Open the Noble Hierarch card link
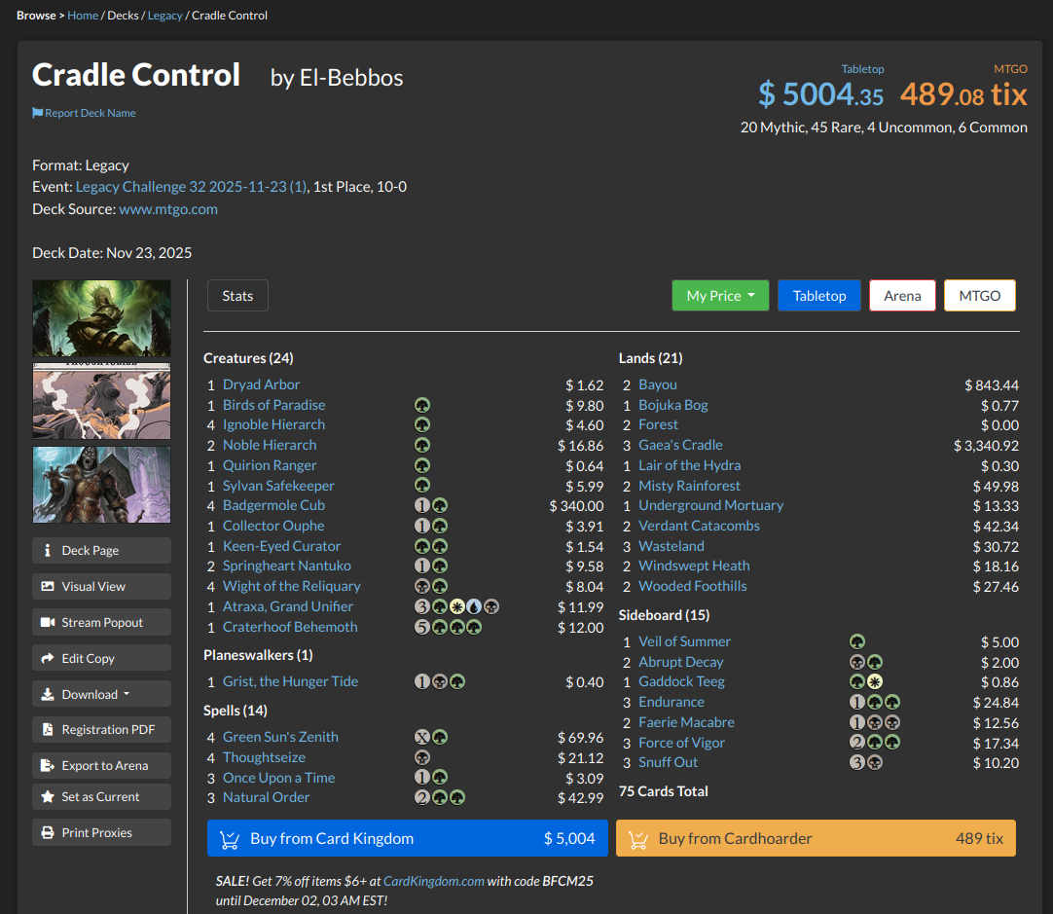This screenshot has height=914, width=1053. tap(270, 445)
